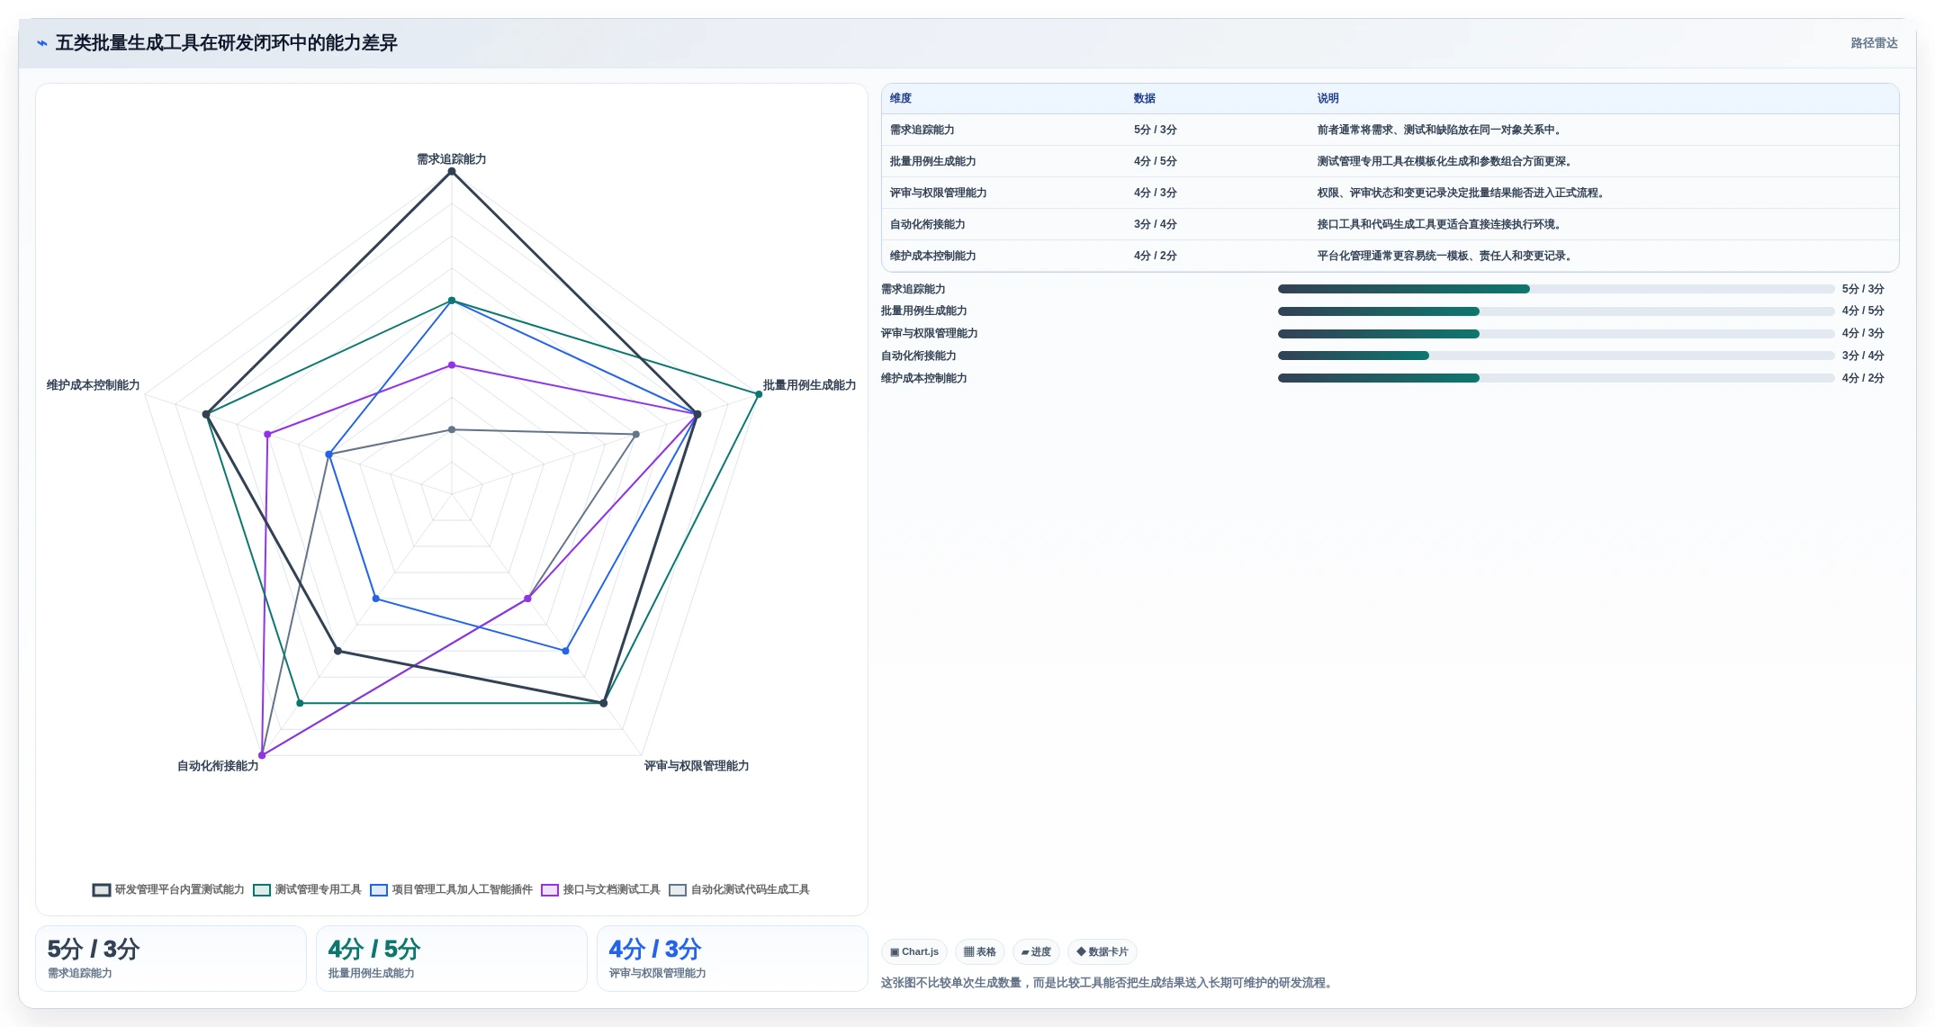Toggle the 研发管理平台内置测试能力 legend swatch

102,890
